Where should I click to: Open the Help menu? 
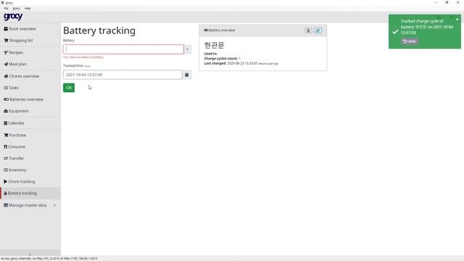tap(28, 8)
